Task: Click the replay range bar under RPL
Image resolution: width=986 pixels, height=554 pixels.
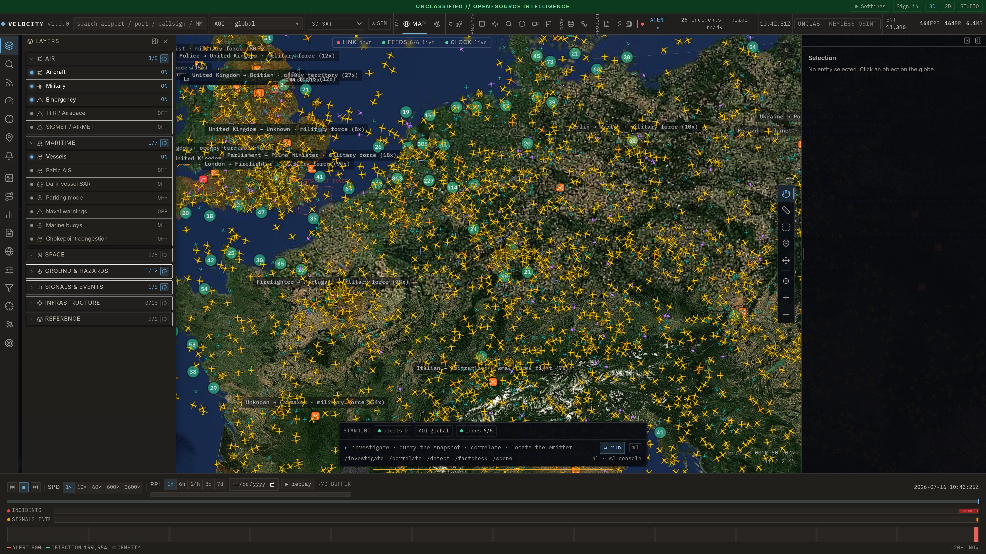Action: click(x=251, y=495)
